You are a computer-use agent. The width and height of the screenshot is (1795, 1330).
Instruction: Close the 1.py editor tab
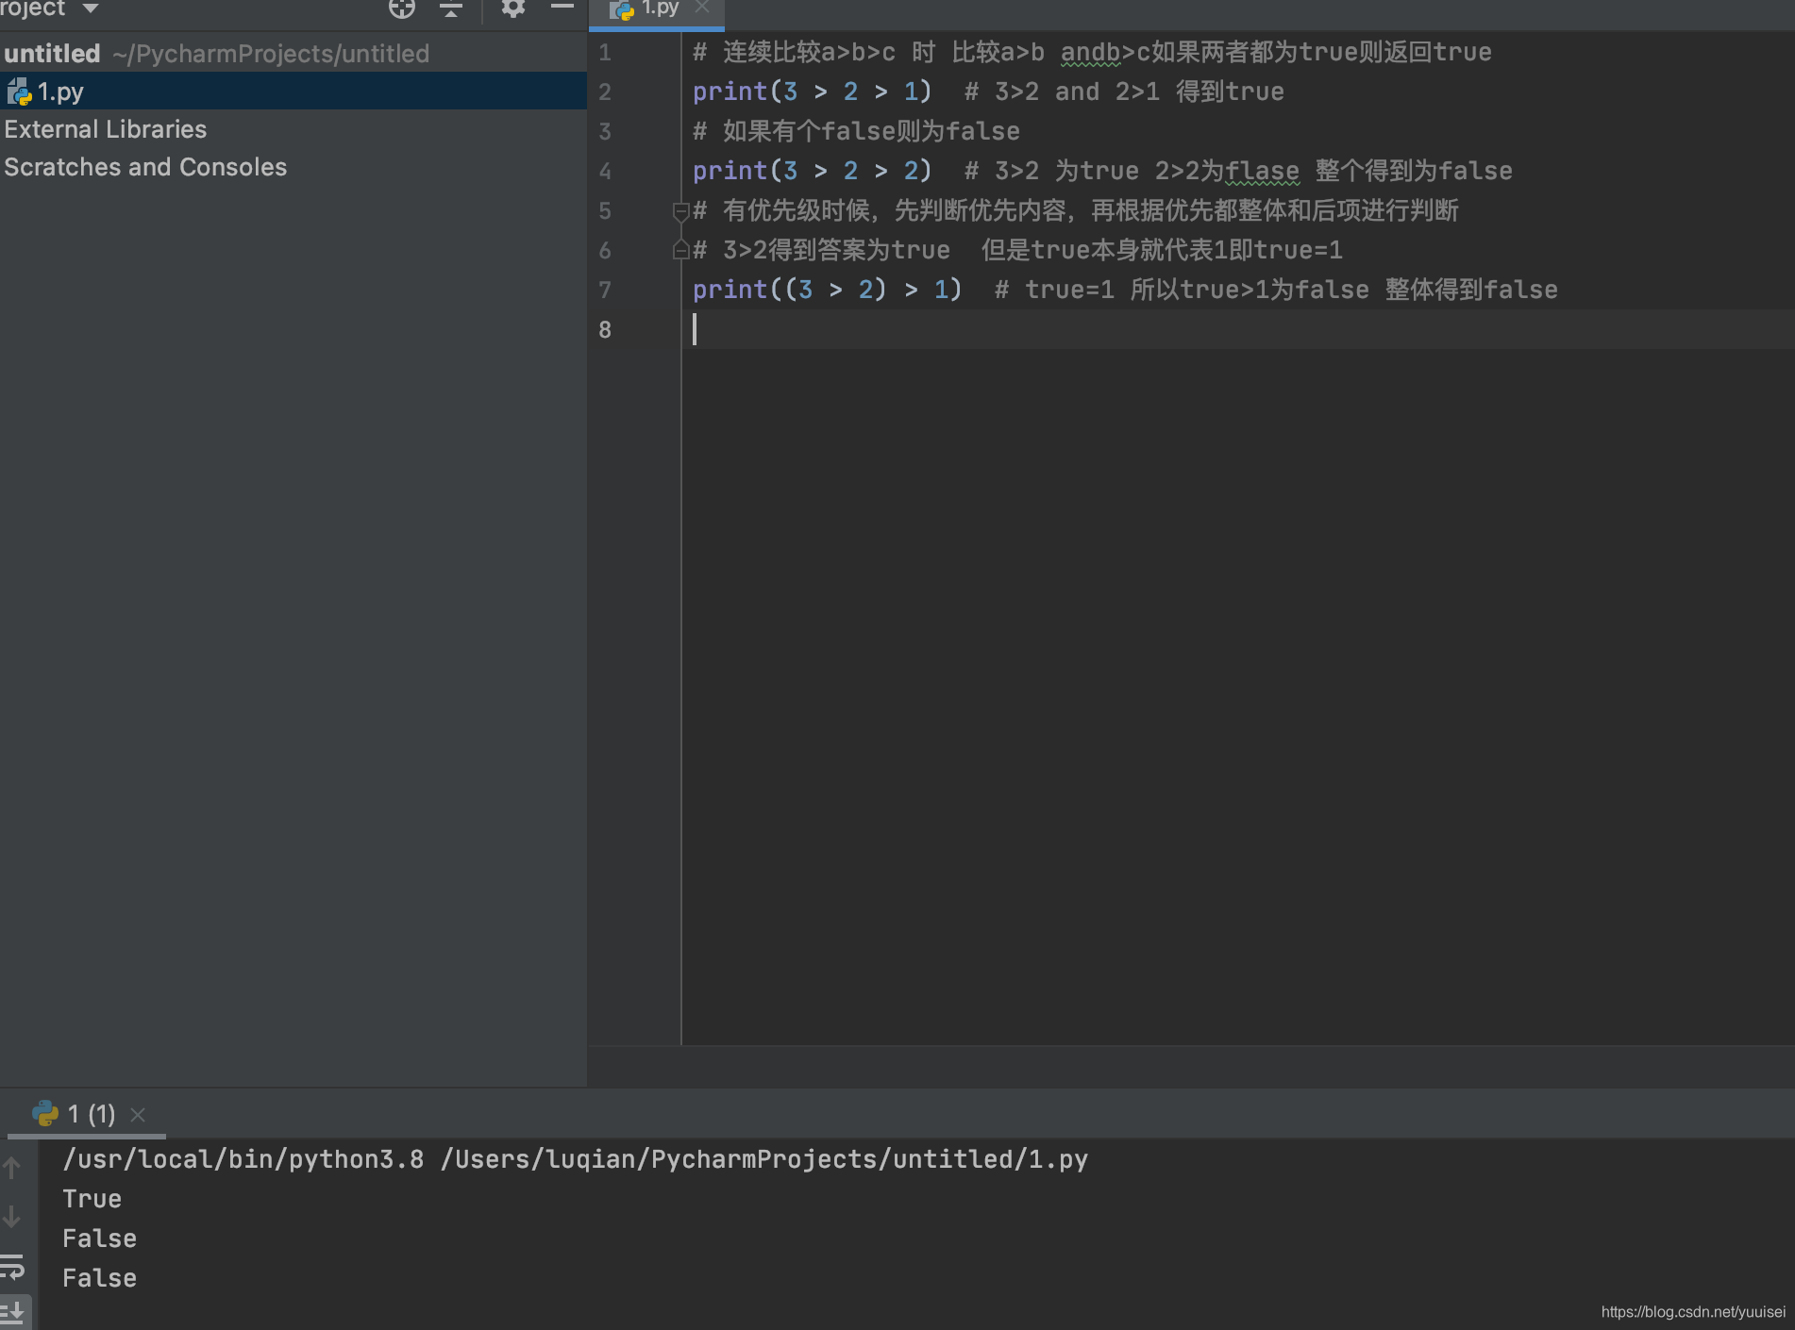(702, 8)
